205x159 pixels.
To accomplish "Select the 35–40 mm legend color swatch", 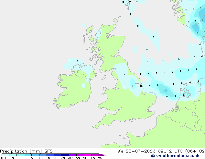I will [80, 155].
